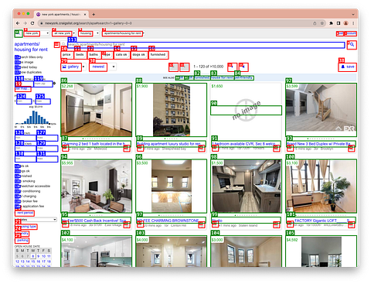Focus the search apartments/housing for rent field
371x284 pixels.
[206, 45]
